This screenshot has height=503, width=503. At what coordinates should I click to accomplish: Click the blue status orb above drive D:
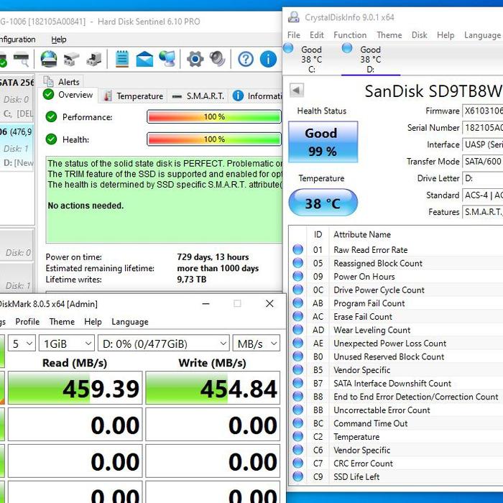pos(347,48)
